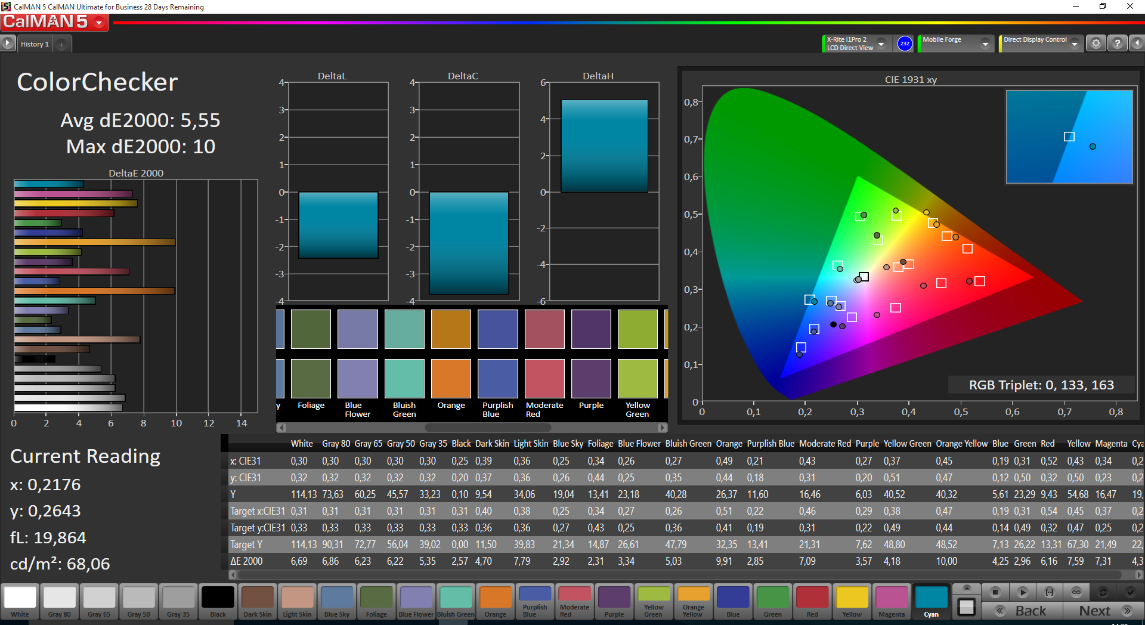Select the Blue Flower swatch in bottom strip
The width and height of the screenshot is (1145, 625).
(x=416, y=601)
